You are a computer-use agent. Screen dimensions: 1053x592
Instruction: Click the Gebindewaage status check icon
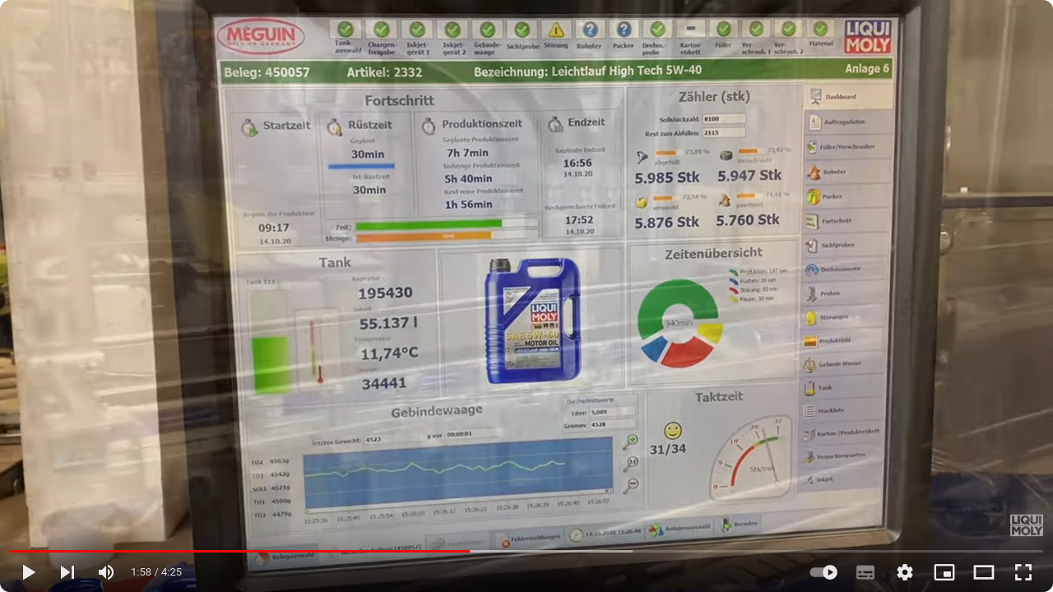point(488,30)
